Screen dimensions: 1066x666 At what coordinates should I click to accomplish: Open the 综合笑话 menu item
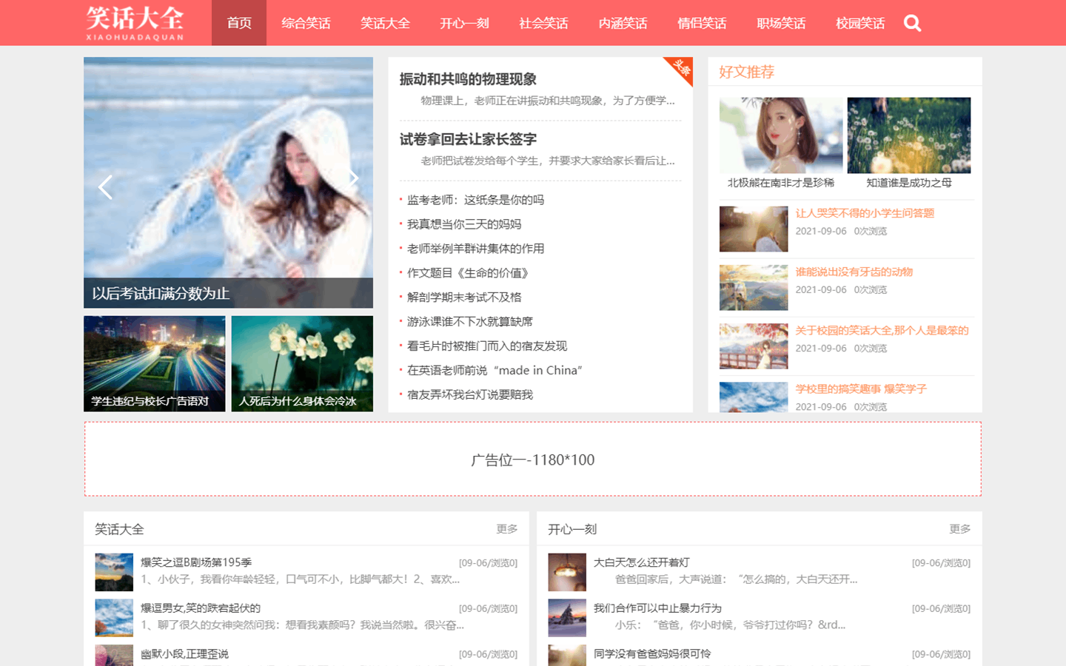click(306, 23)
